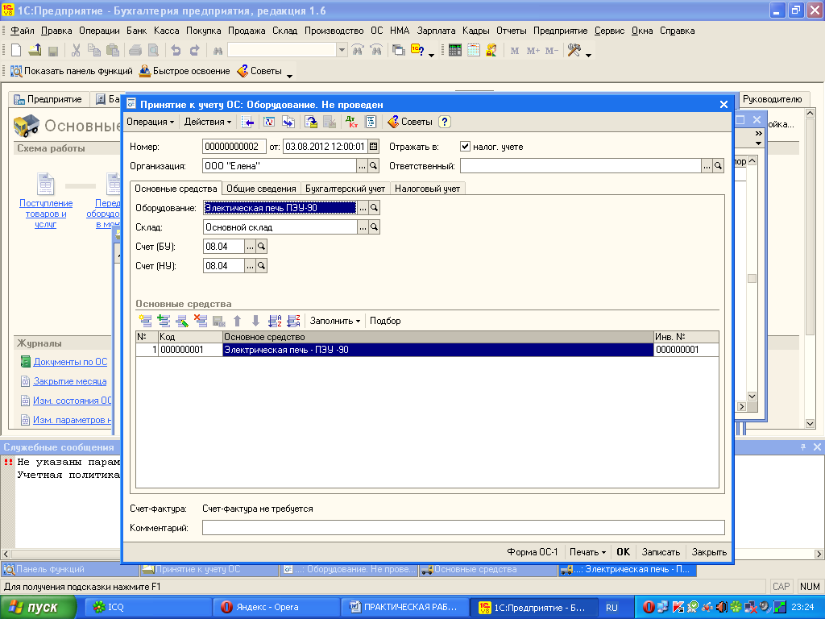Click the RU language indicator in taskbar
825x619 pixels.
click(x=611, y=608)
